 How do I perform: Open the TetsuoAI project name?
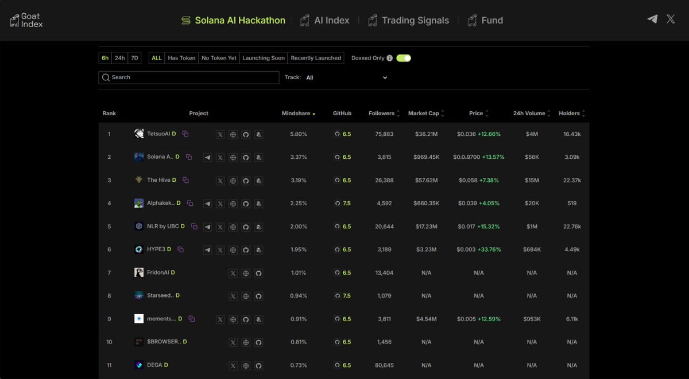[x=158, y=134]
